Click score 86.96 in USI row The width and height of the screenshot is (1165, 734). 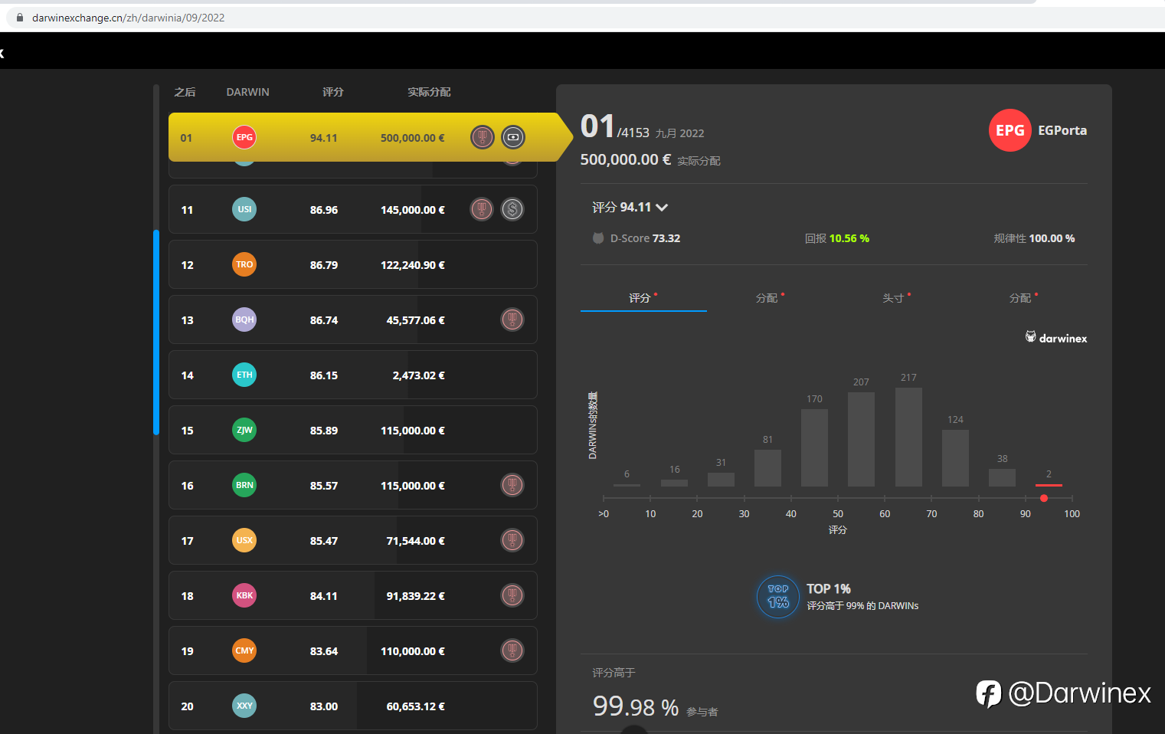coord(324,210)
